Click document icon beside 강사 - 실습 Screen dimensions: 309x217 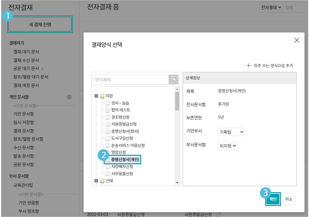point(108,103)
